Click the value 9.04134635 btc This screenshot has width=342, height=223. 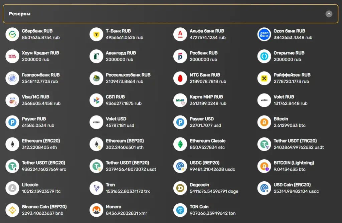coord(290,169)
